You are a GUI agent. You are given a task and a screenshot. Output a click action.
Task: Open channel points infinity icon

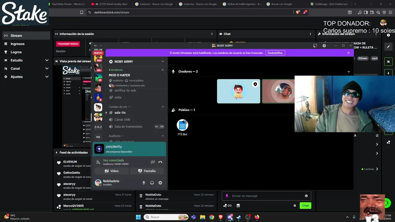point(227,206)
